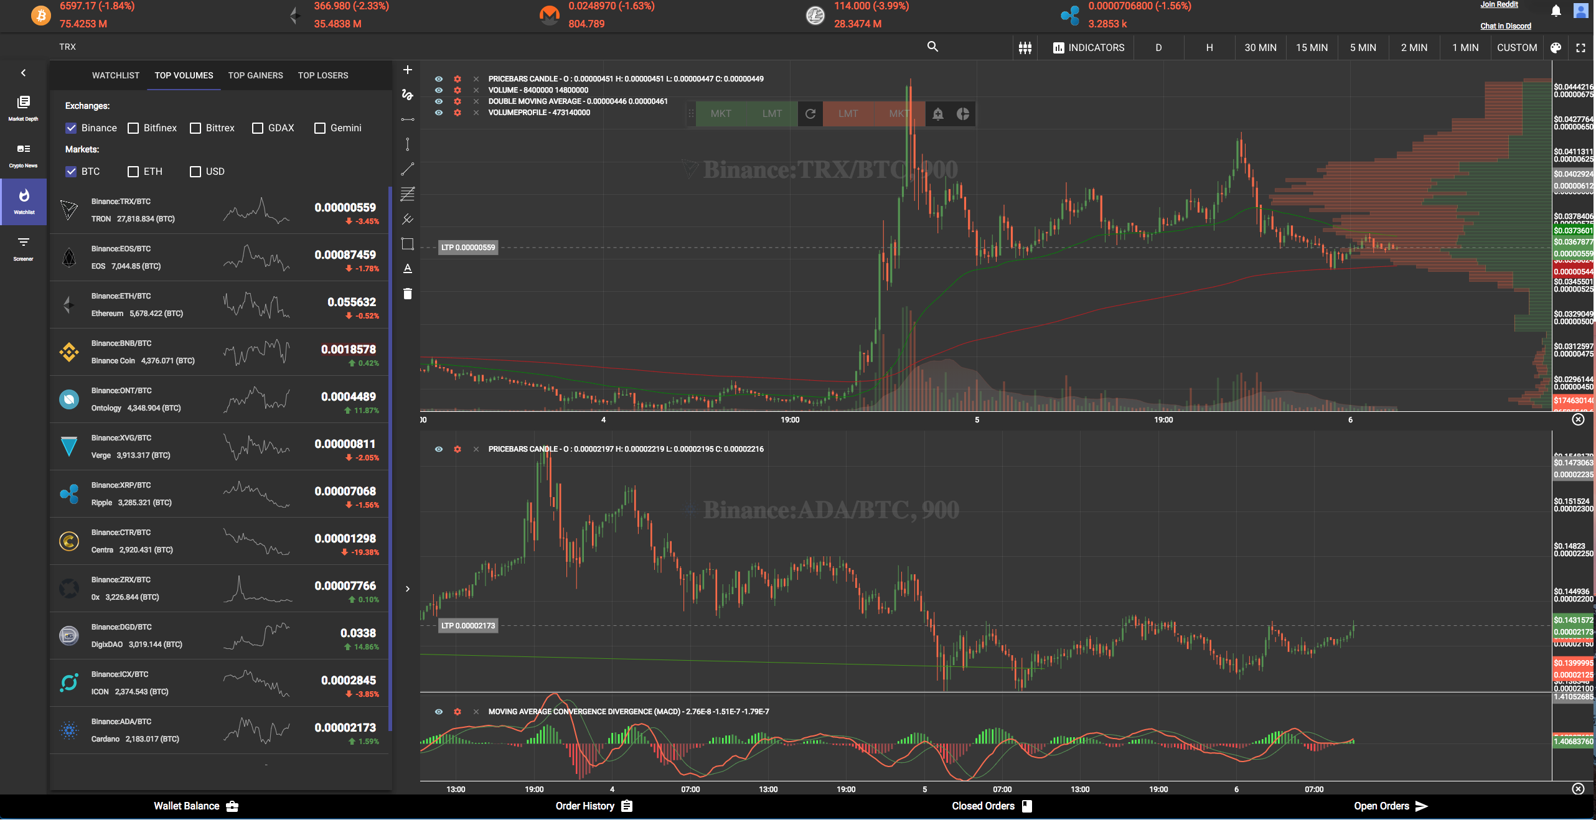Hide the DOUBLE MOVING AVERAGE indicator

[x=439, y=101]
